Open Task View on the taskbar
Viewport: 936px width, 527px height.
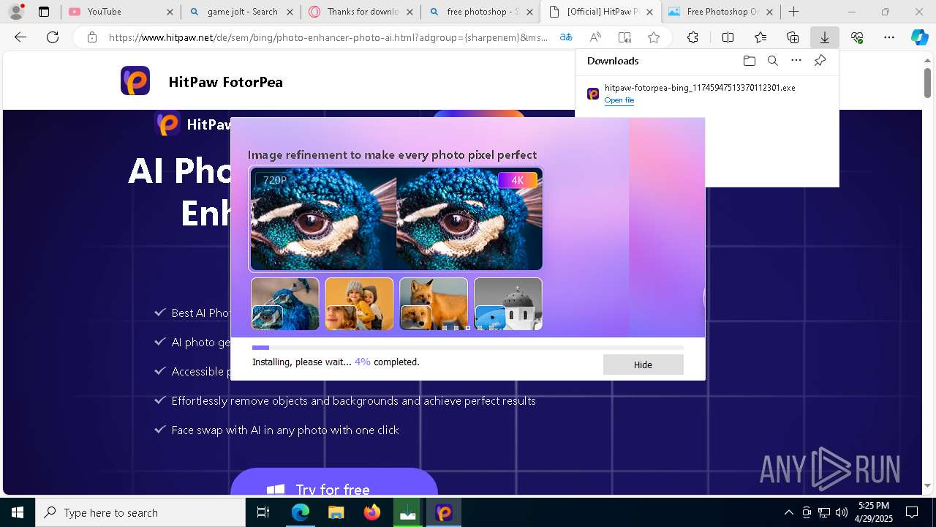click(x=263, y=512)
